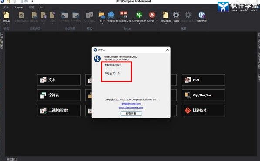The width and height of the screenshot is (260, 161).
Task: Open the FTP folder icon in ribbon
Action: point(102,15)
